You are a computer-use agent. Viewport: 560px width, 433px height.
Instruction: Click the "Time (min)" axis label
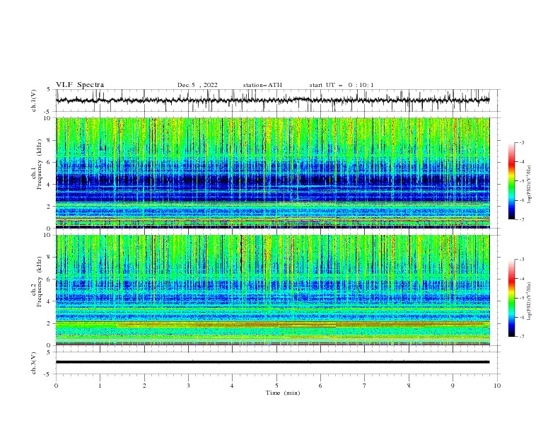[x=283, y=393]
